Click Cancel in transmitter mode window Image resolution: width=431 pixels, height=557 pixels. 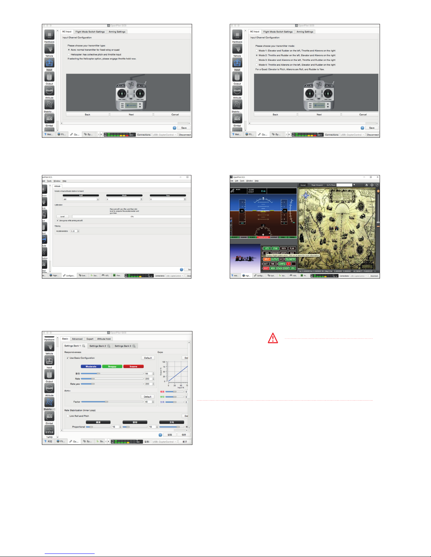pyautogui.click(x=360, y=115)
